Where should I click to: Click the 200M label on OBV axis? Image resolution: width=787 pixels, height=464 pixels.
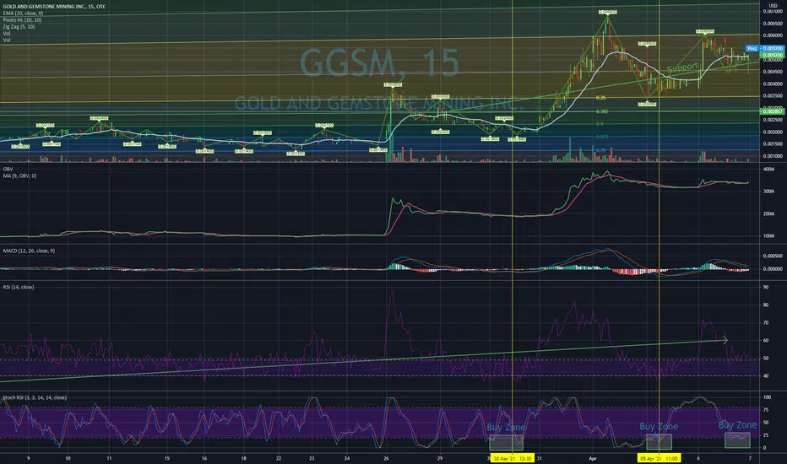click(x=768, y=213)
